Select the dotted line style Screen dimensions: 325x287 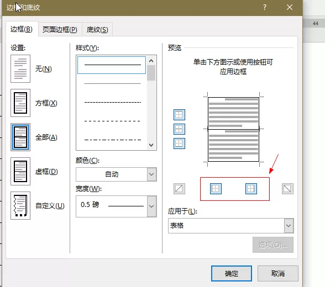point(113,83)
